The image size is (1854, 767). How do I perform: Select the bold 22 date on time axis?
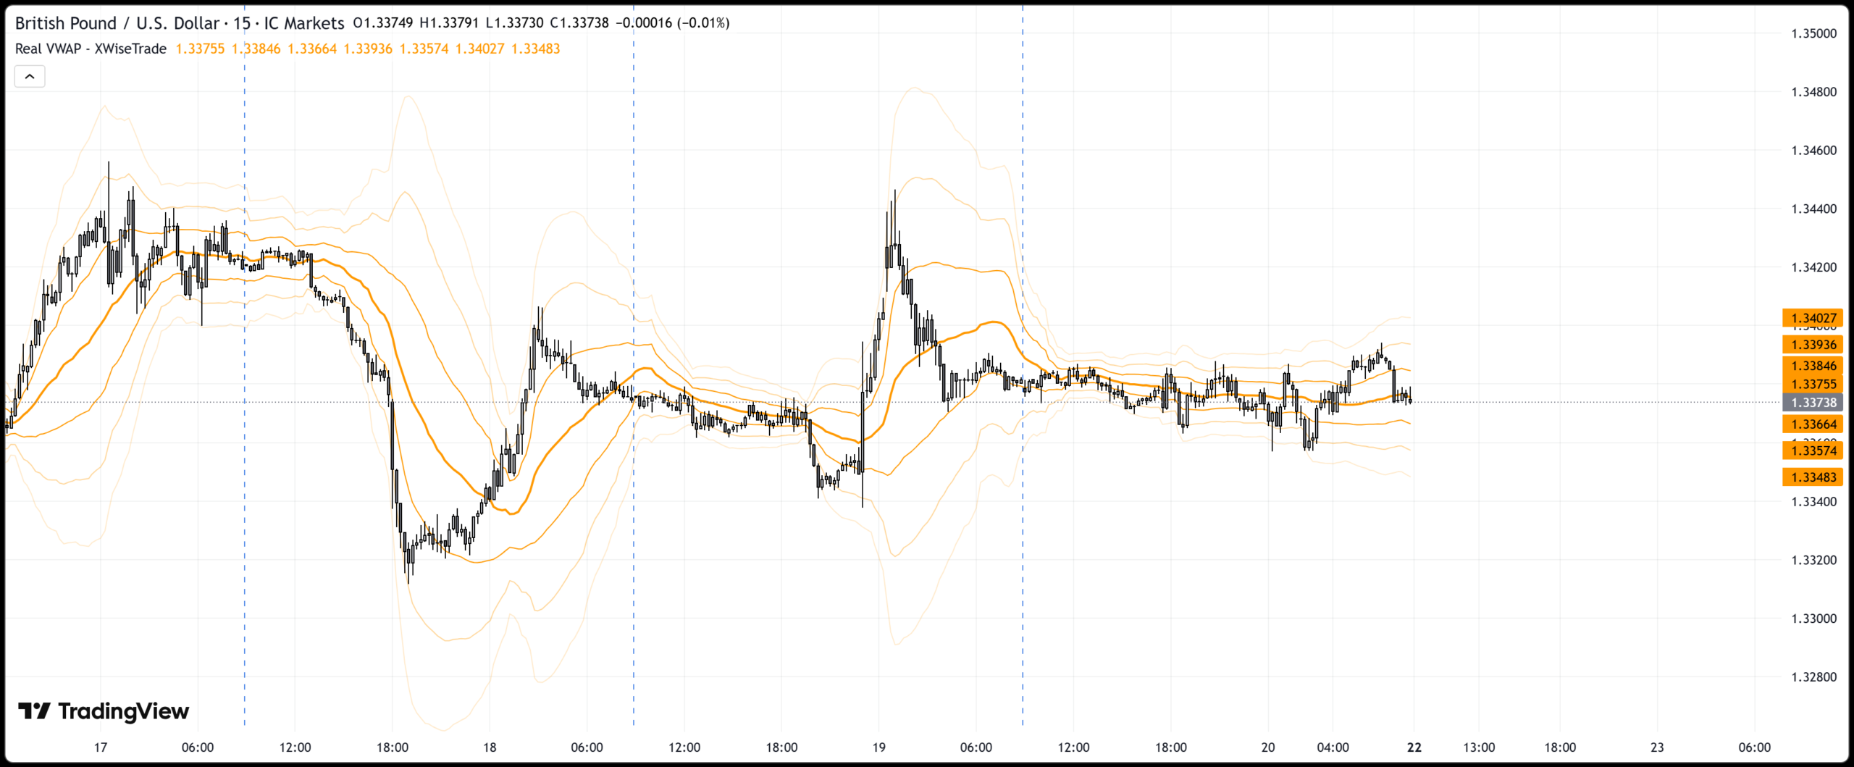coord(1414,747)
